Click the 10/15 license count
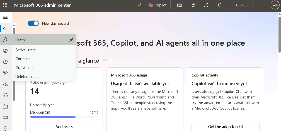This screenshot has width=281, height=131. (x=94, y=113)
